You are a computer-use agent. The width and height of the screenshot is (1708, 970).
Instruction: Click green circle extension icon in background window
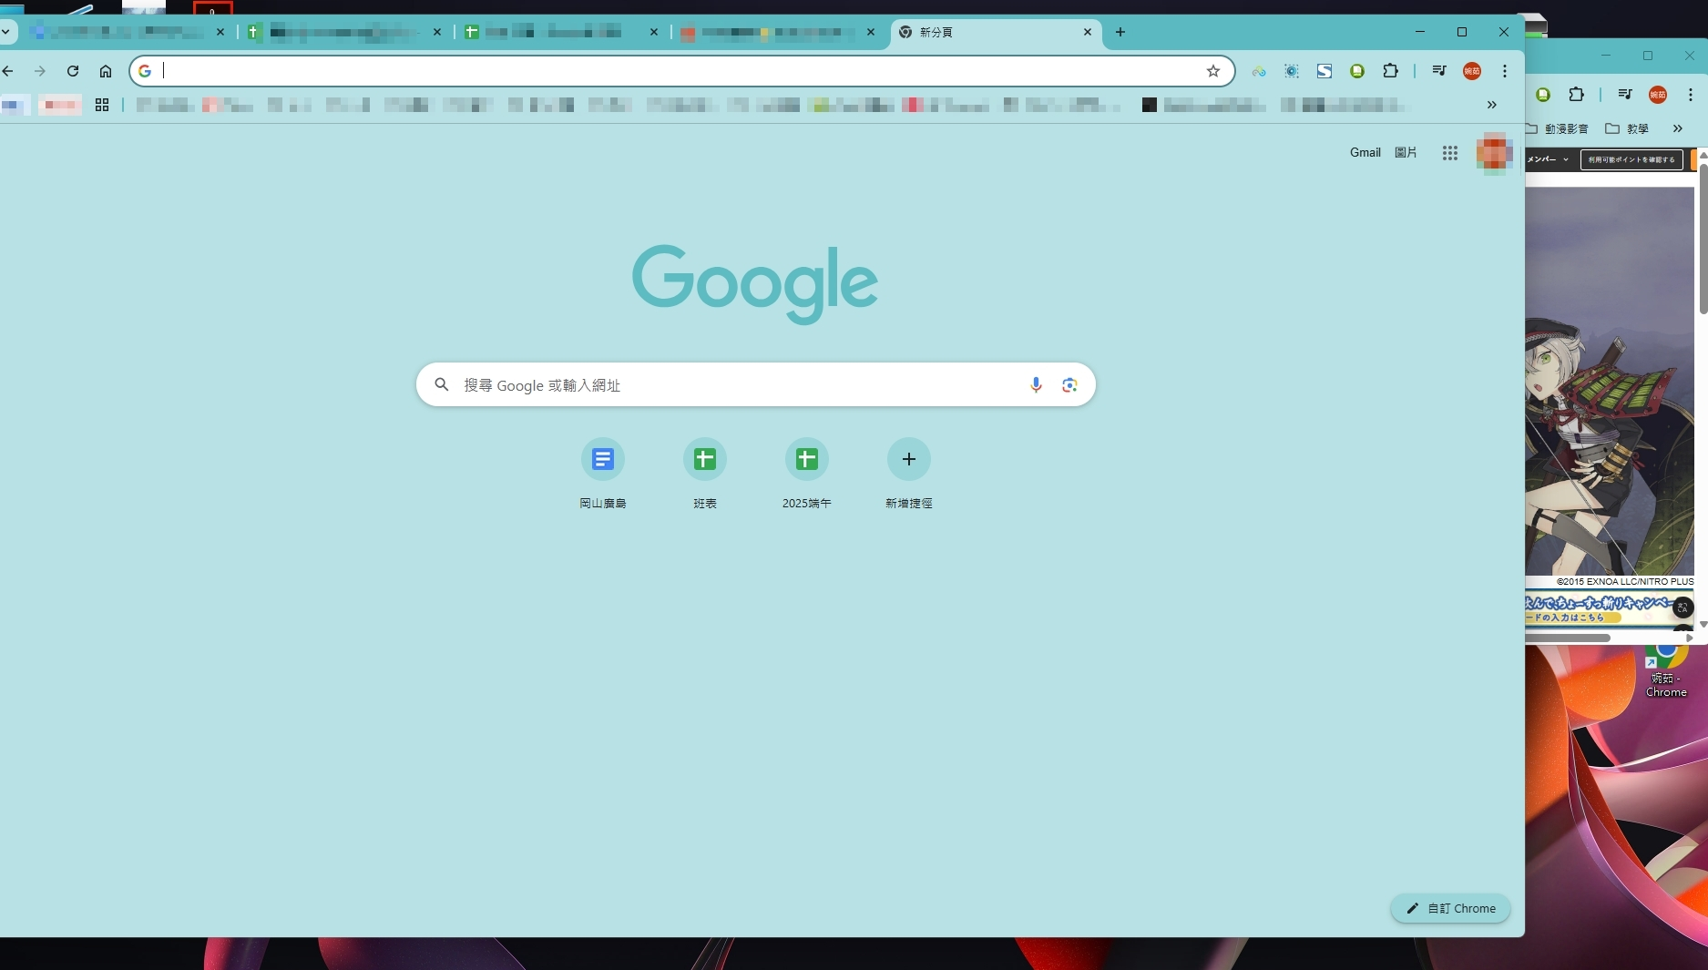pos(1543,95)
